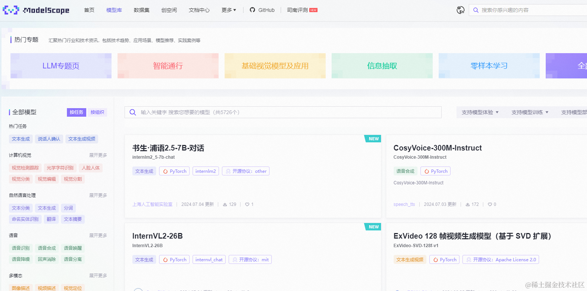The image size is (587, 291).
Task: Expand more 多模态 tasks
Action: point(98,275)
